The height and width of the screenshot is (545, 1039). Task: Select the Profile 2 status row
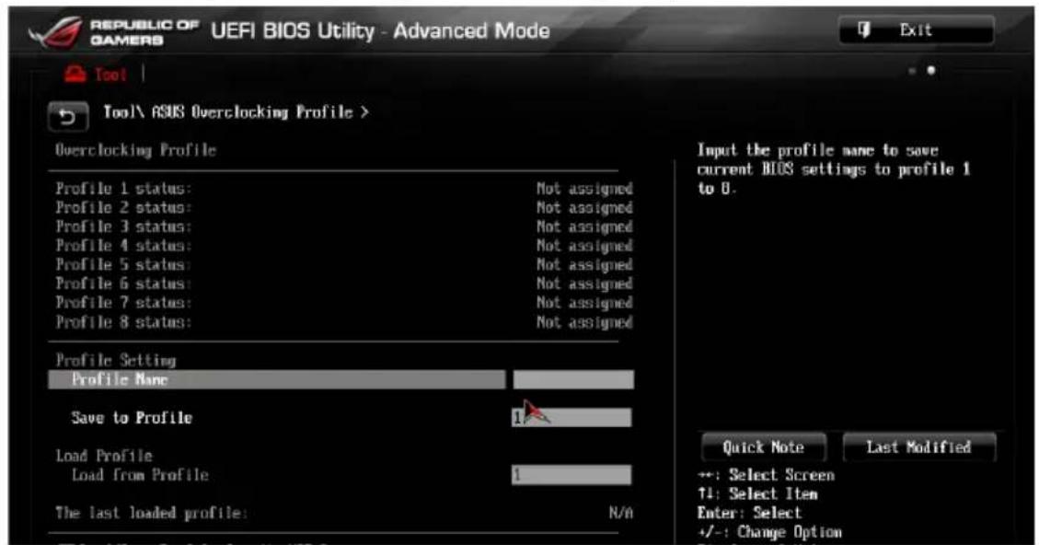pos(344,207)
